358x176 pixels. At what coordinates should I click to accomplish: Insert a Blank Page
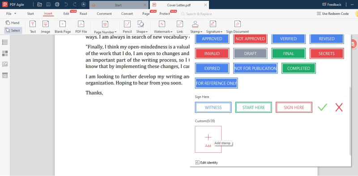click(x=63, y=27)
